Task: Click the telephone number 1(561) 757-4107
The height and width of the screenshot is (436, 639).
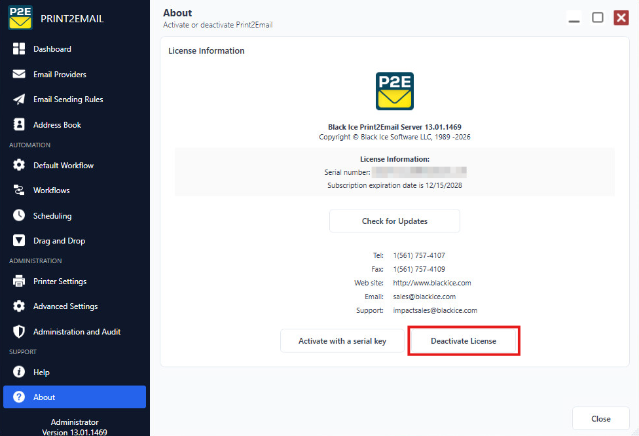Action: (419, 255)
